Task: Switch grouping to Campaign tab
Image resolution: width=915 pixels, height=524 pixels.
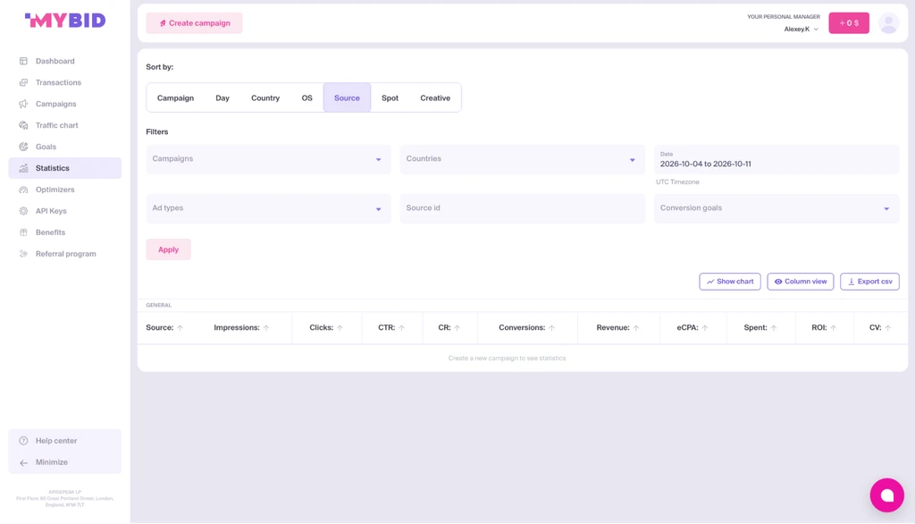Action: tap(175, 98)
